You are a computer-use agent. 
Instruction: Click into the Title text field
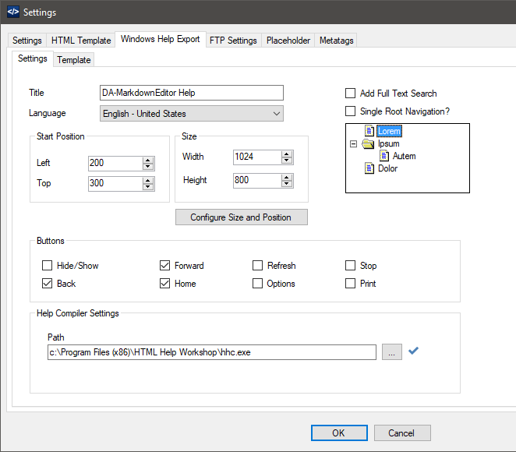pyautogui.click(x=192, y=93)
